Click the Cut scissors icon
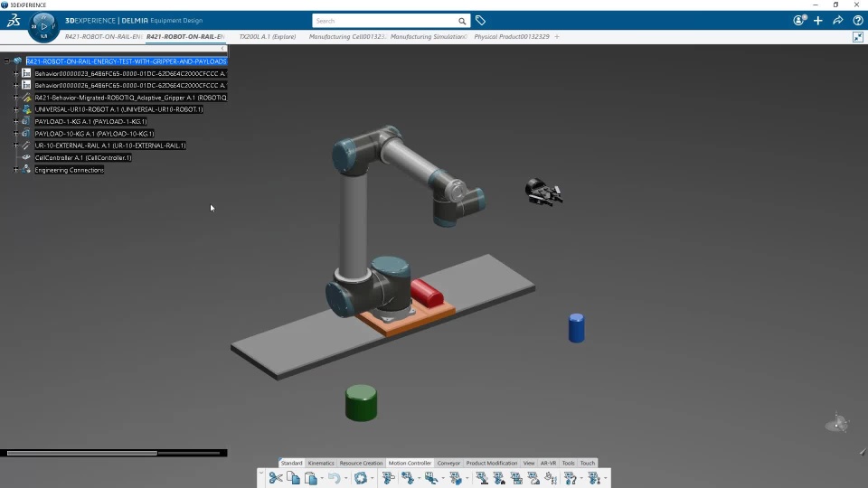This screenshot has height=488, width=868. click(x=275, y=477)
